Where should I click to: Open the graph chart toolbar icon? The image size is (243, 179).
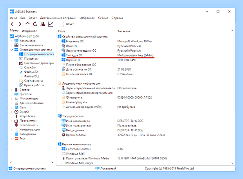tap(51, 24)
